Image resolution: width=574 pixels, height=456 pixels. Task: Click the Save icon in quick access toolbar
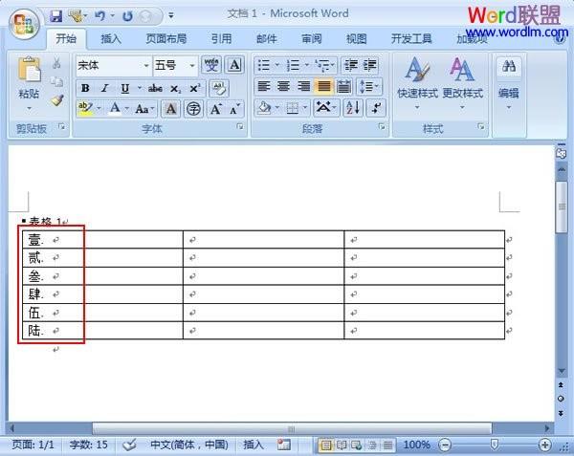tap(55, 16)
